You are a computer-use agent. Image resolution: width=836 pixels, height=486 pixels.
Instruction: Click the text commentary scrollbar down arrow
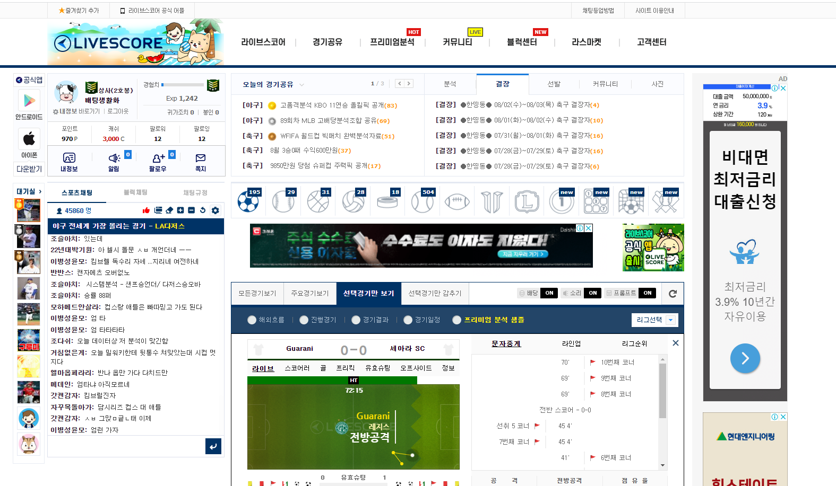(x=662, y=465)
